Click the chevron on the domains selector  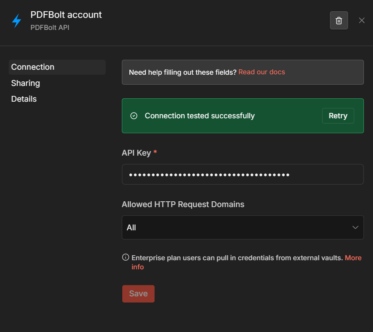[355, 227]
